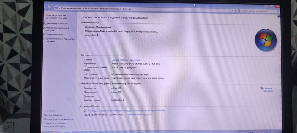Viewport: 297px width, 133px height.
Task: Click Изменить ключ продукта link
Action: click(139, 115)
